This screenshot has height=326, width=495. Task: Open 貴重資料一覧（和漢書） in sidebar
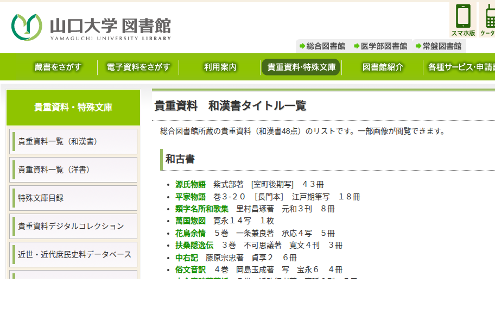(x=73, y=141)
